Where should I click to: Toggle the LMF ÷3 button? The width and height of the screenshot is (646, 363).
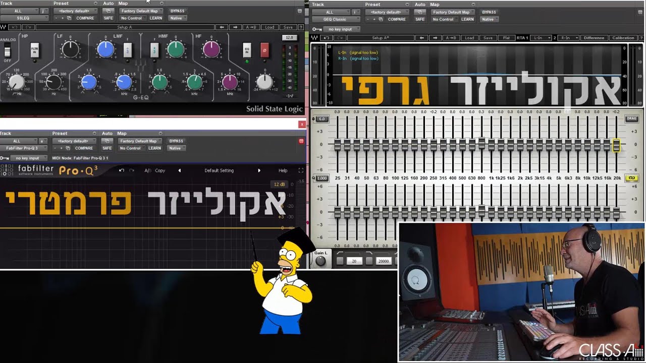(x=128, y=50)
